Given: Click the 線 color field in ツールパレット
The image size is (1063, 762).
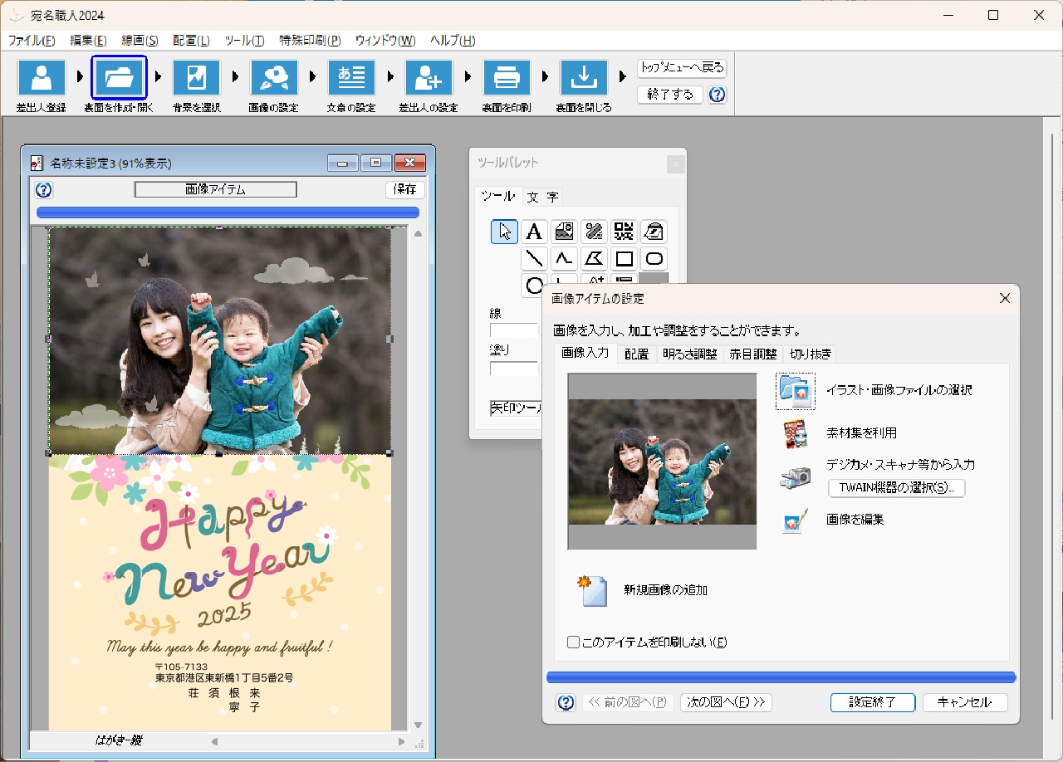Looking at the screenshot, I should click(x=514, y=331).
